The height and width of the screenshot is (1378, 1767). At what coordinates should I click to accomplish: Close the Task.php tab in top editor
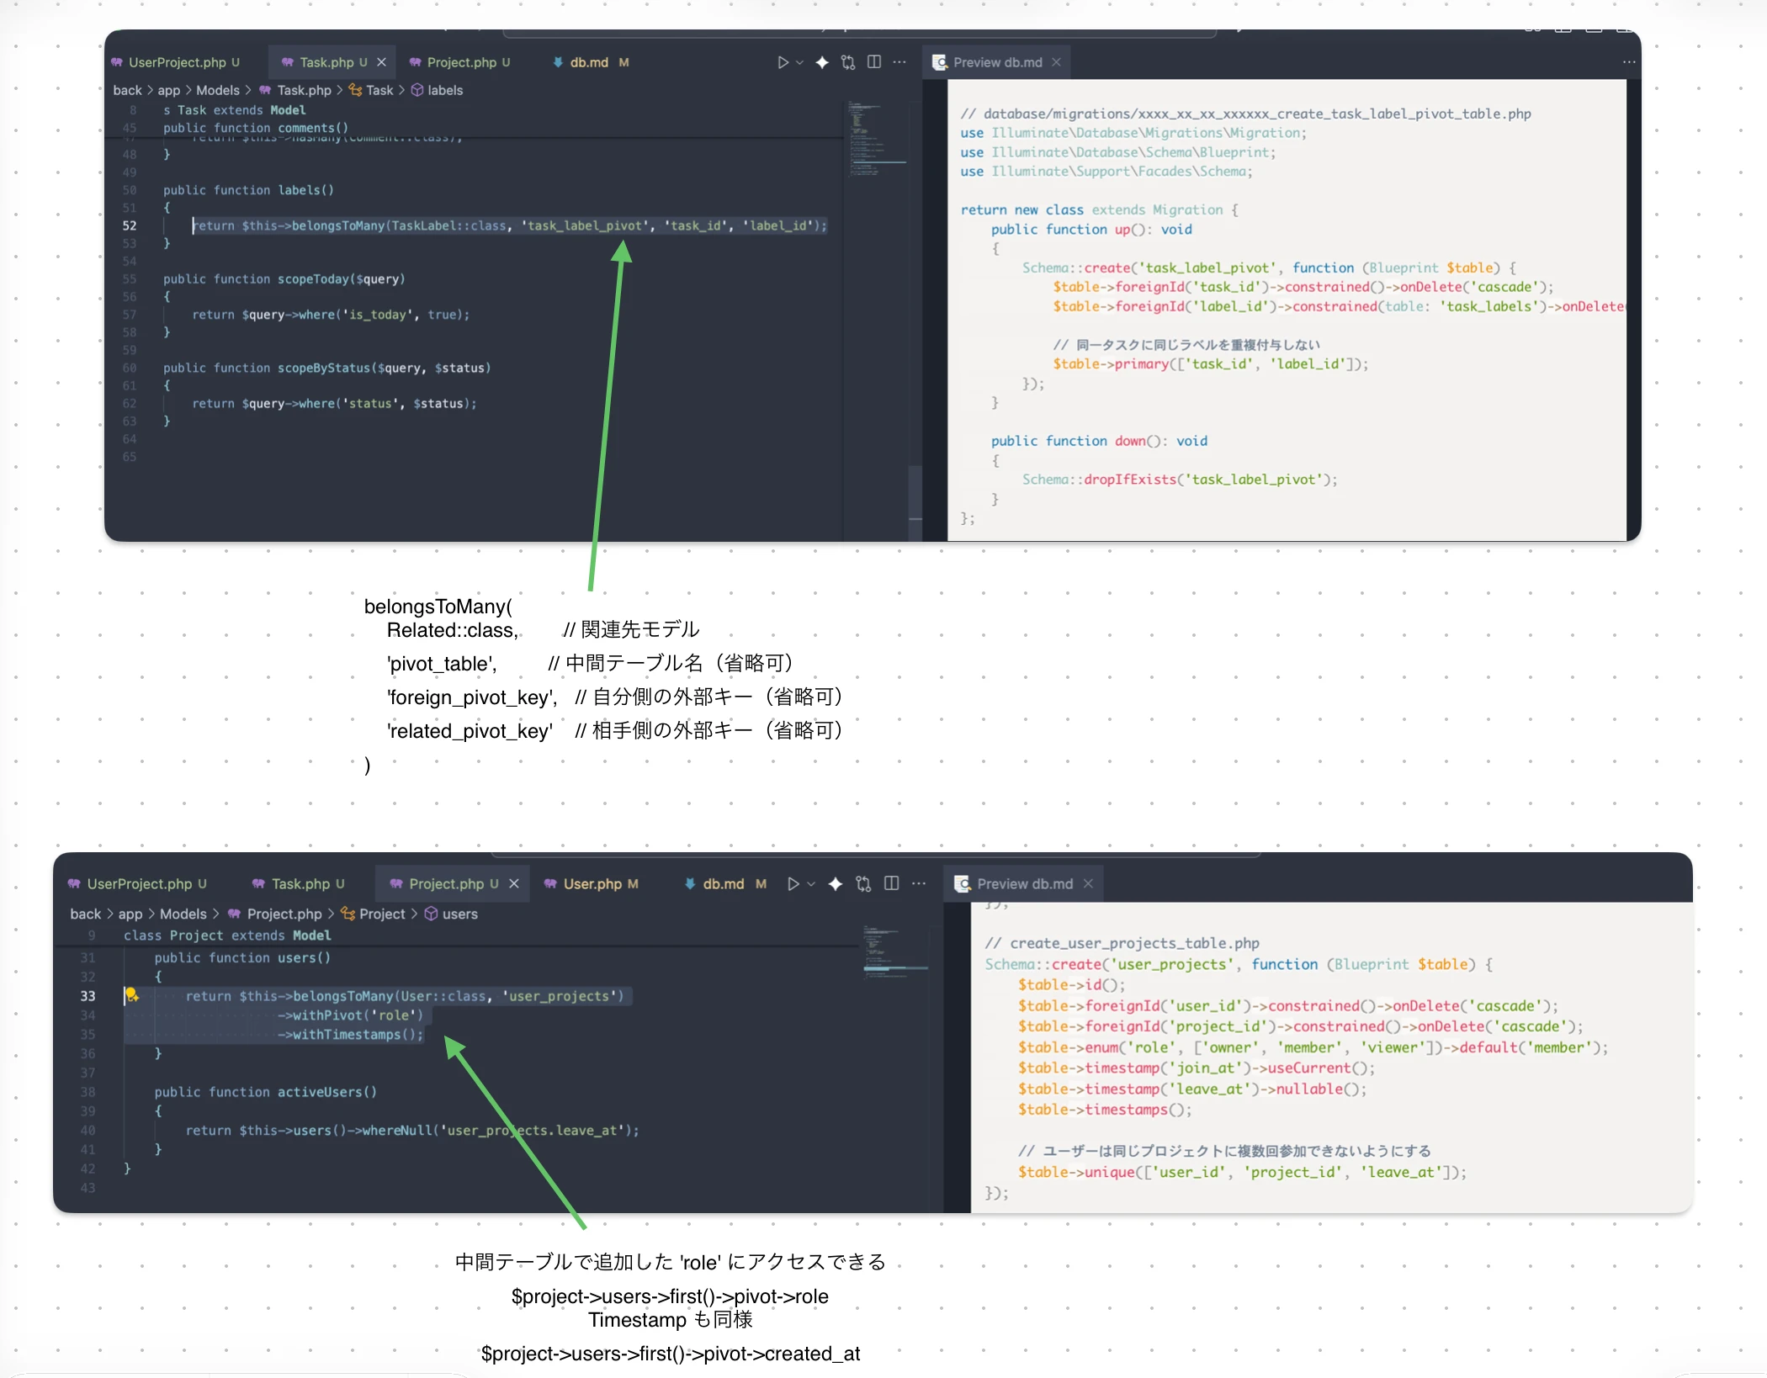coord(382,62)
